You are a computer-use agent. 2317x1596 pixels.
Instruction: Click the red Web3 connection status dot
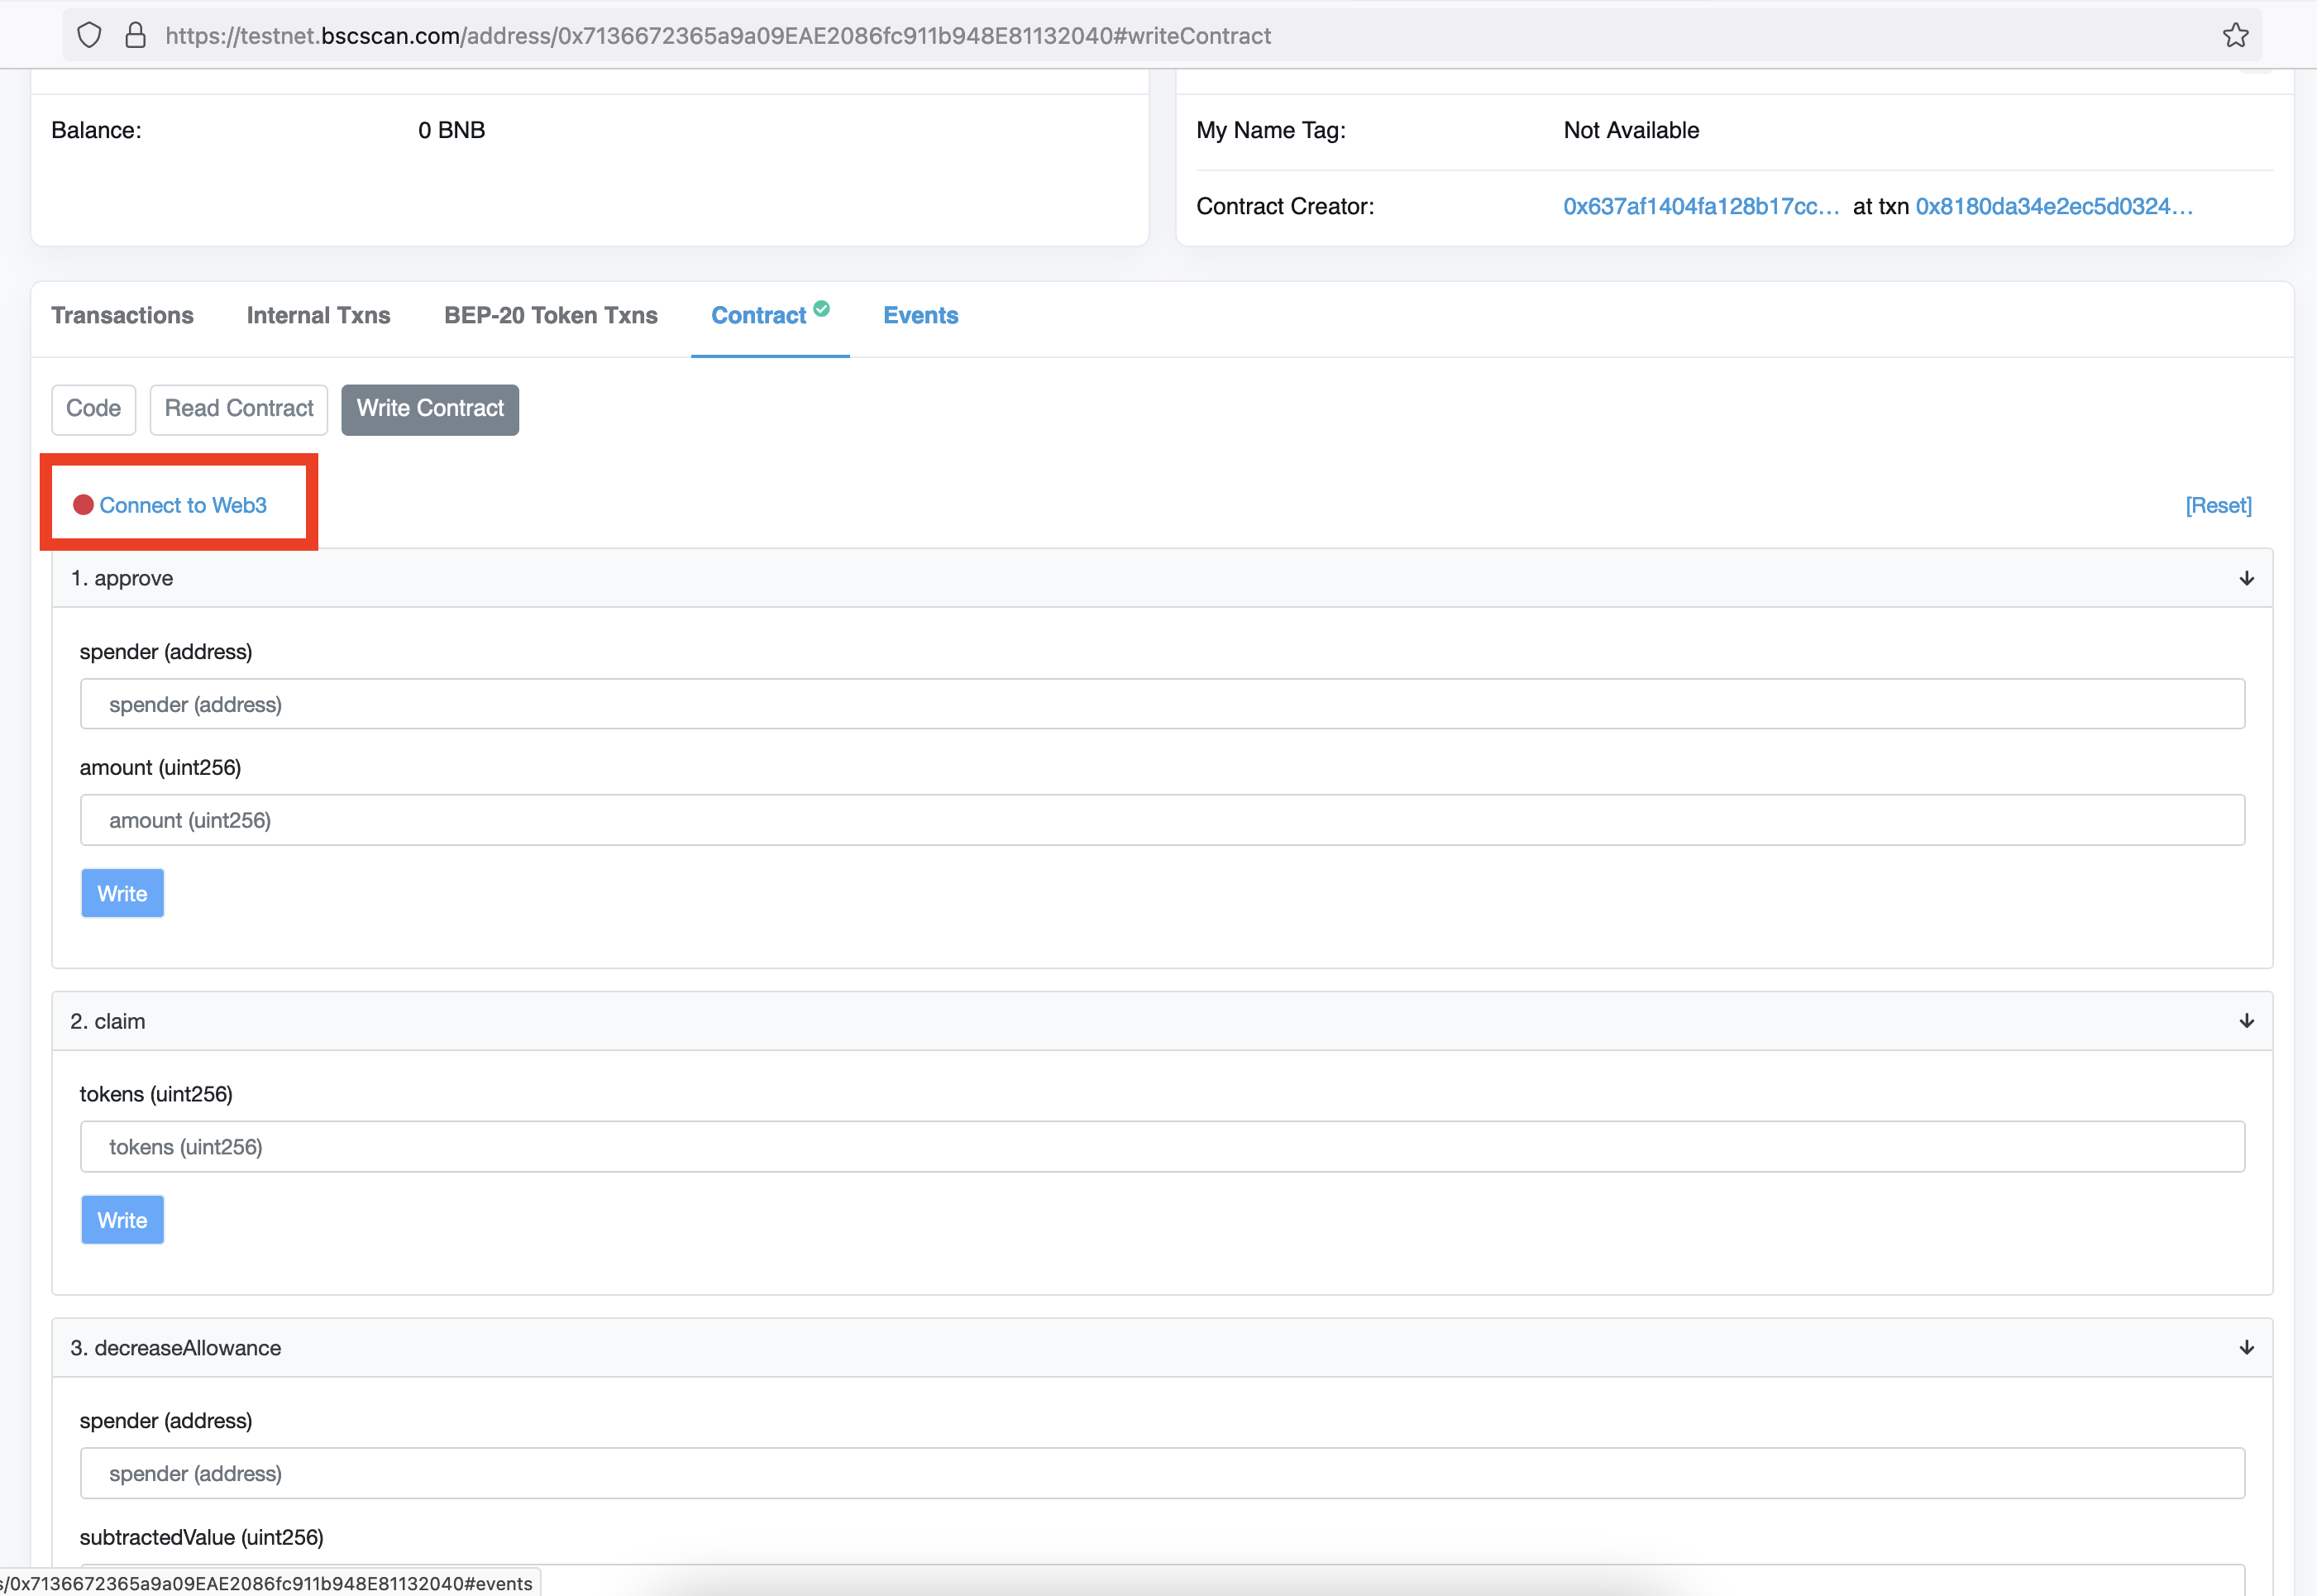[x=83, y=505]
